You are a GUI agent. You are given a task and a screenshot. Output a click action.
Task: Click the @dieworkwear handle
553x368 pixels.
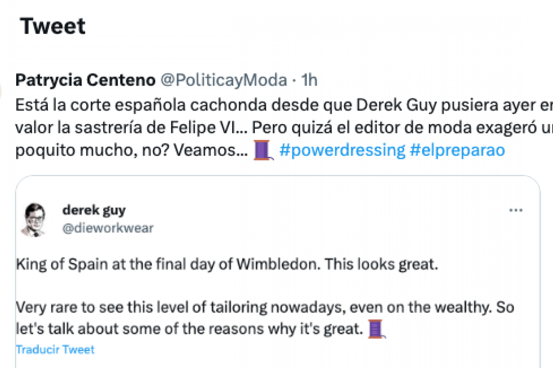point(108,228)
